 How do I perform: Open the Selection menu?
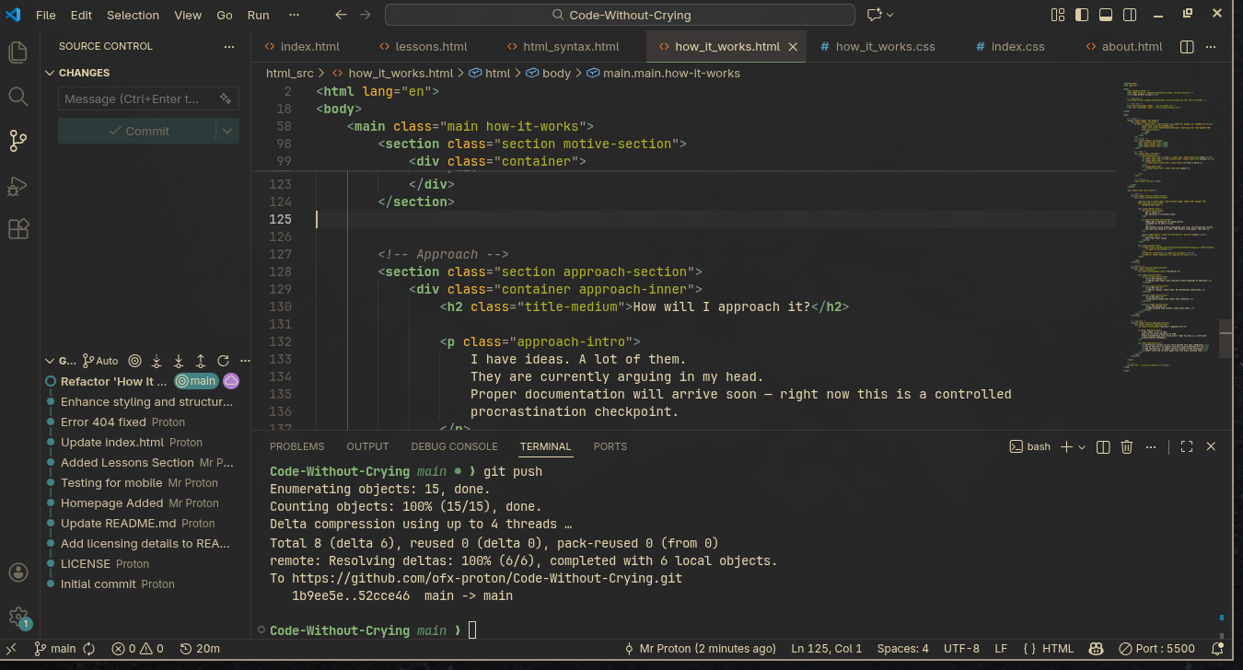click(133, 15)
